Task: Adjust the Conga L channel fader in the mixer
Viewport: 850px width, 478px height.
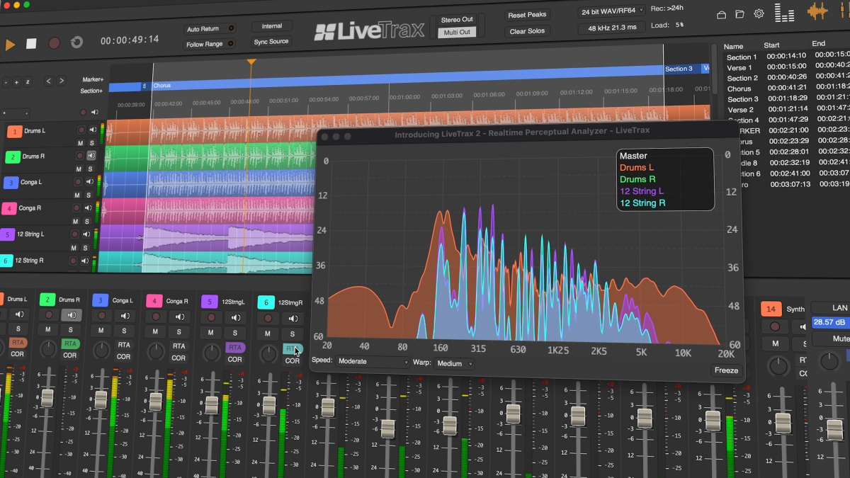Action: (101, 399)
